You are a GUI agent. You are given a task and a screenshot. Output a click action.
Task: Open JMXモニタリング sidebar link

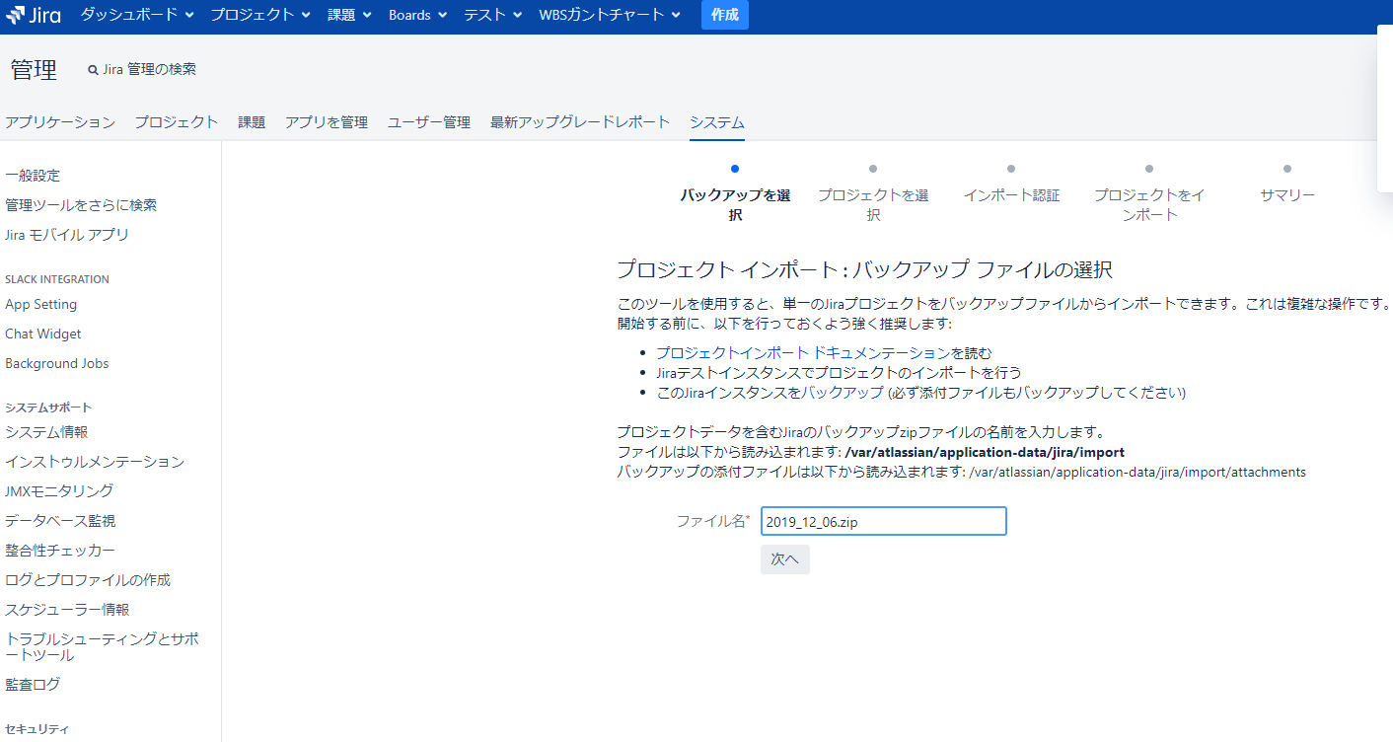pos(59,491)
